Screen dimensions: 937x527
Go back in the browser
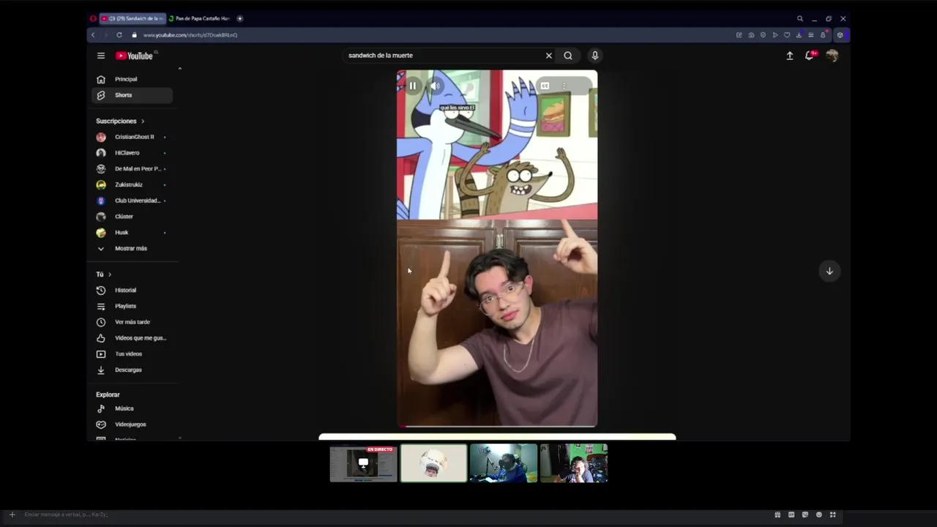pos(93,35)
